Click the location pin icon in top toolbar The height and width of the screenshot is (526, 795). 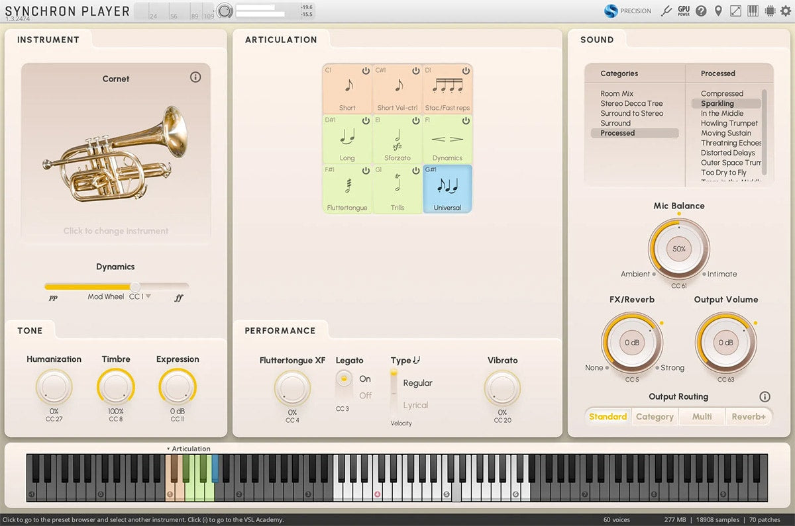coord(718,11)
